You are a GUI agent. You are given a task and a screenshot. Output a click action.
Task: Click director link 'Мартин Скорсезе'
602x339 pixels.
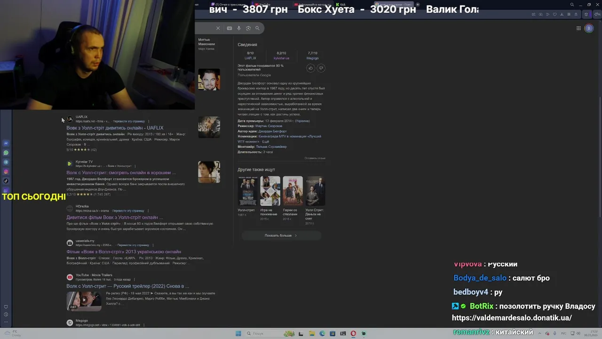pos(269,126)
